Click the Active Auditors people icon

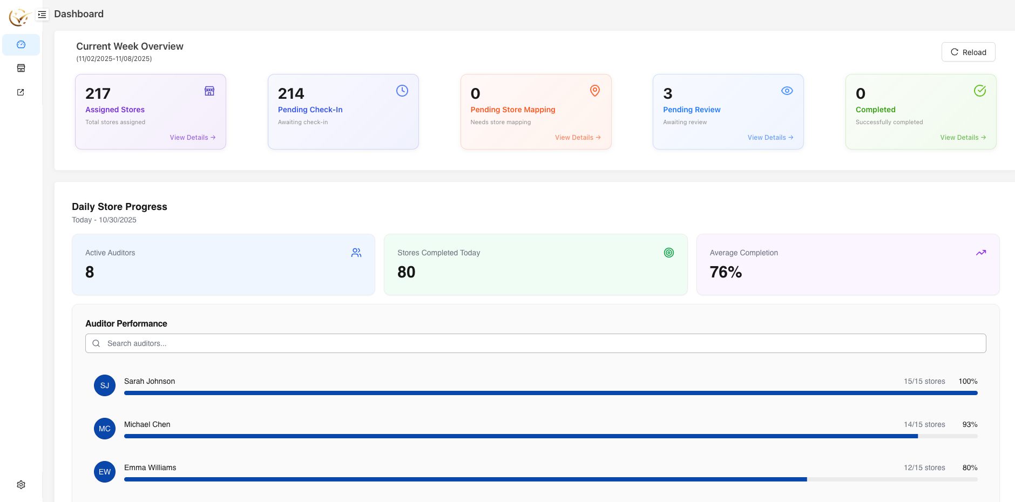click(x=356, y=252)
